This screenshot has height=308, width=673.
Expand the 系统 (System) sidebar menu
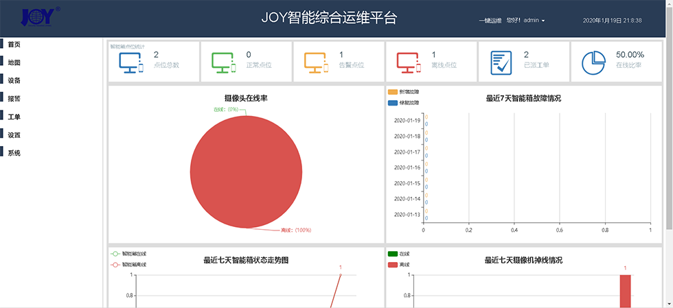pos(14,153)
